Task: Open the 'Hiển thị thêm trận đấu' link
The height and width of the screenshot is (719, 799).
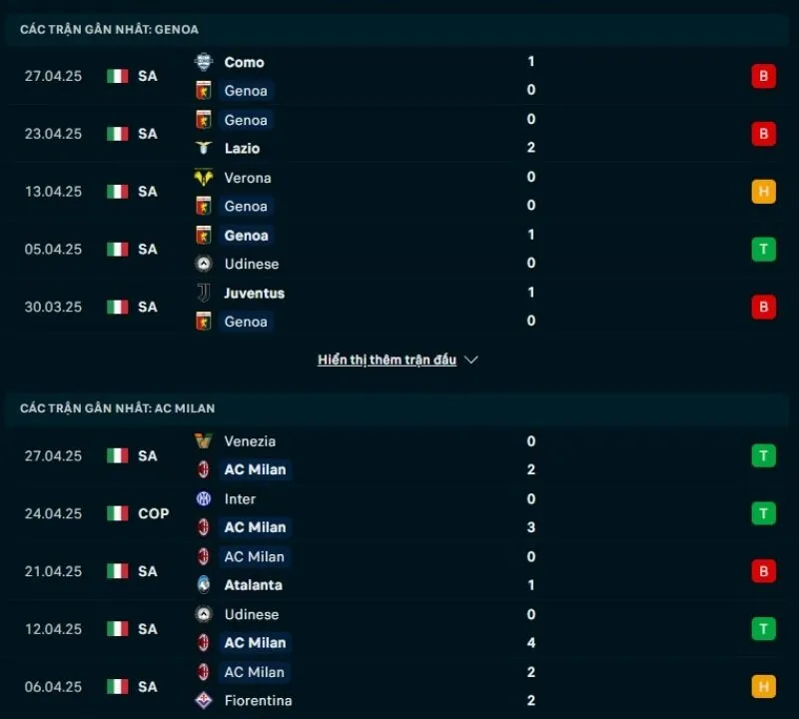Action: (385, 359)
